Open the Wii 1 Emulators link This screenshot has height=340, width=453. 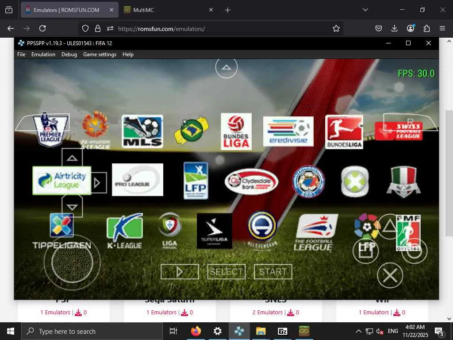[374, 312]
